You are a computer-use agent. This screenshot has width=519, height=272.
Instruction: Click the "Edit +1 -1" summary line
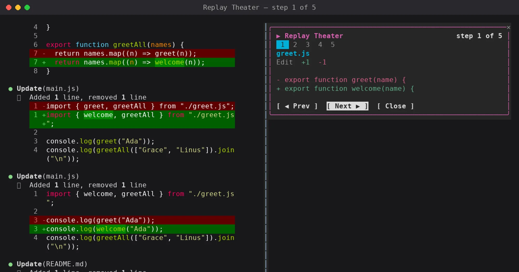301,62
